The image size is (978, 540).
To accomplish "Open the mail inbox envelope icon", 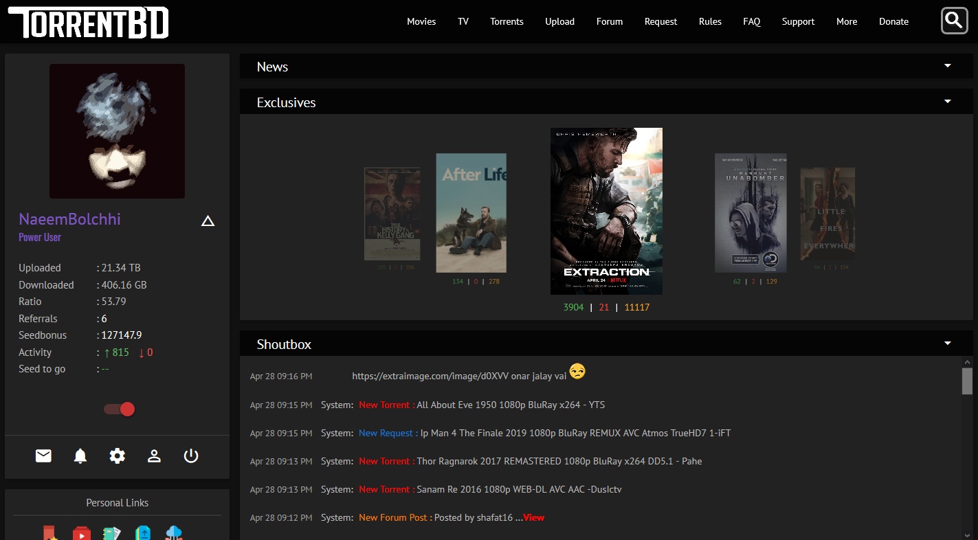I will tap(43, 455).
